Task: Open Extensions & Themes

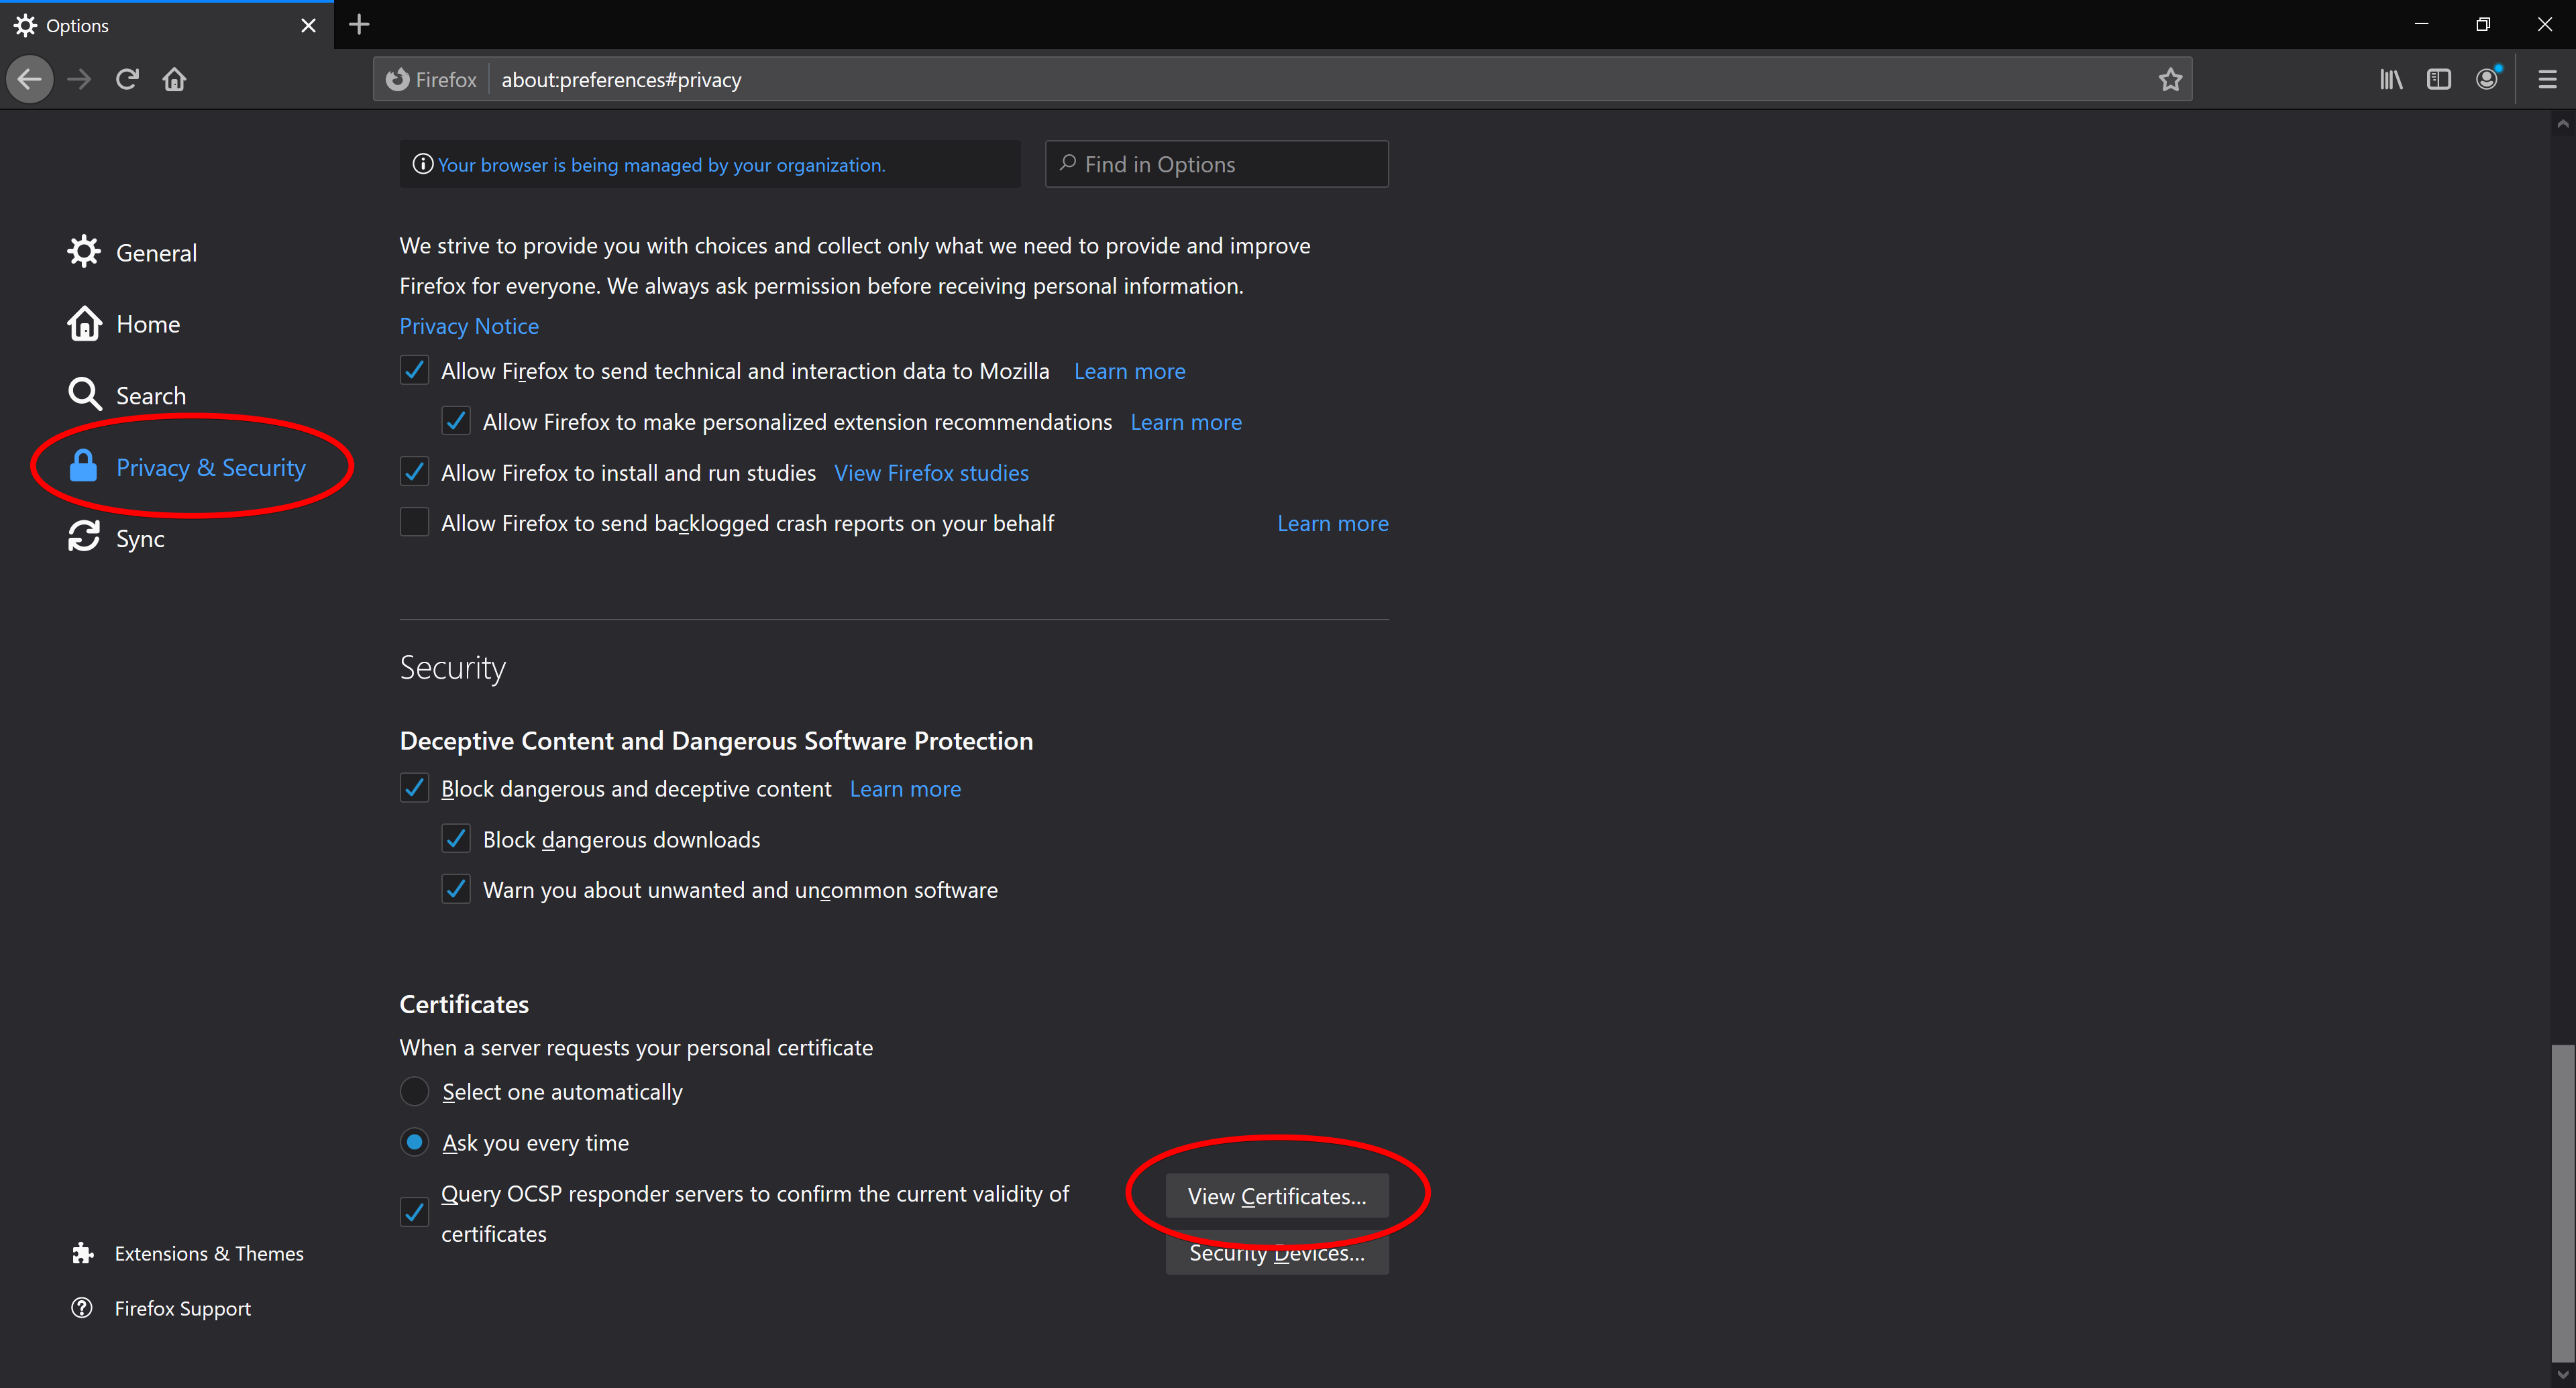Action: [x=188, y=1253]
